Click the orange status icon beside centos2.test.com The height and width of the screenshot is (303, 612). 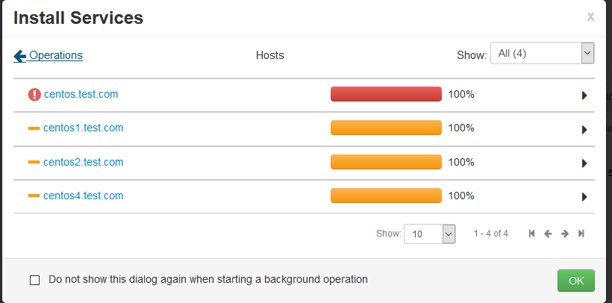[34, 163]
